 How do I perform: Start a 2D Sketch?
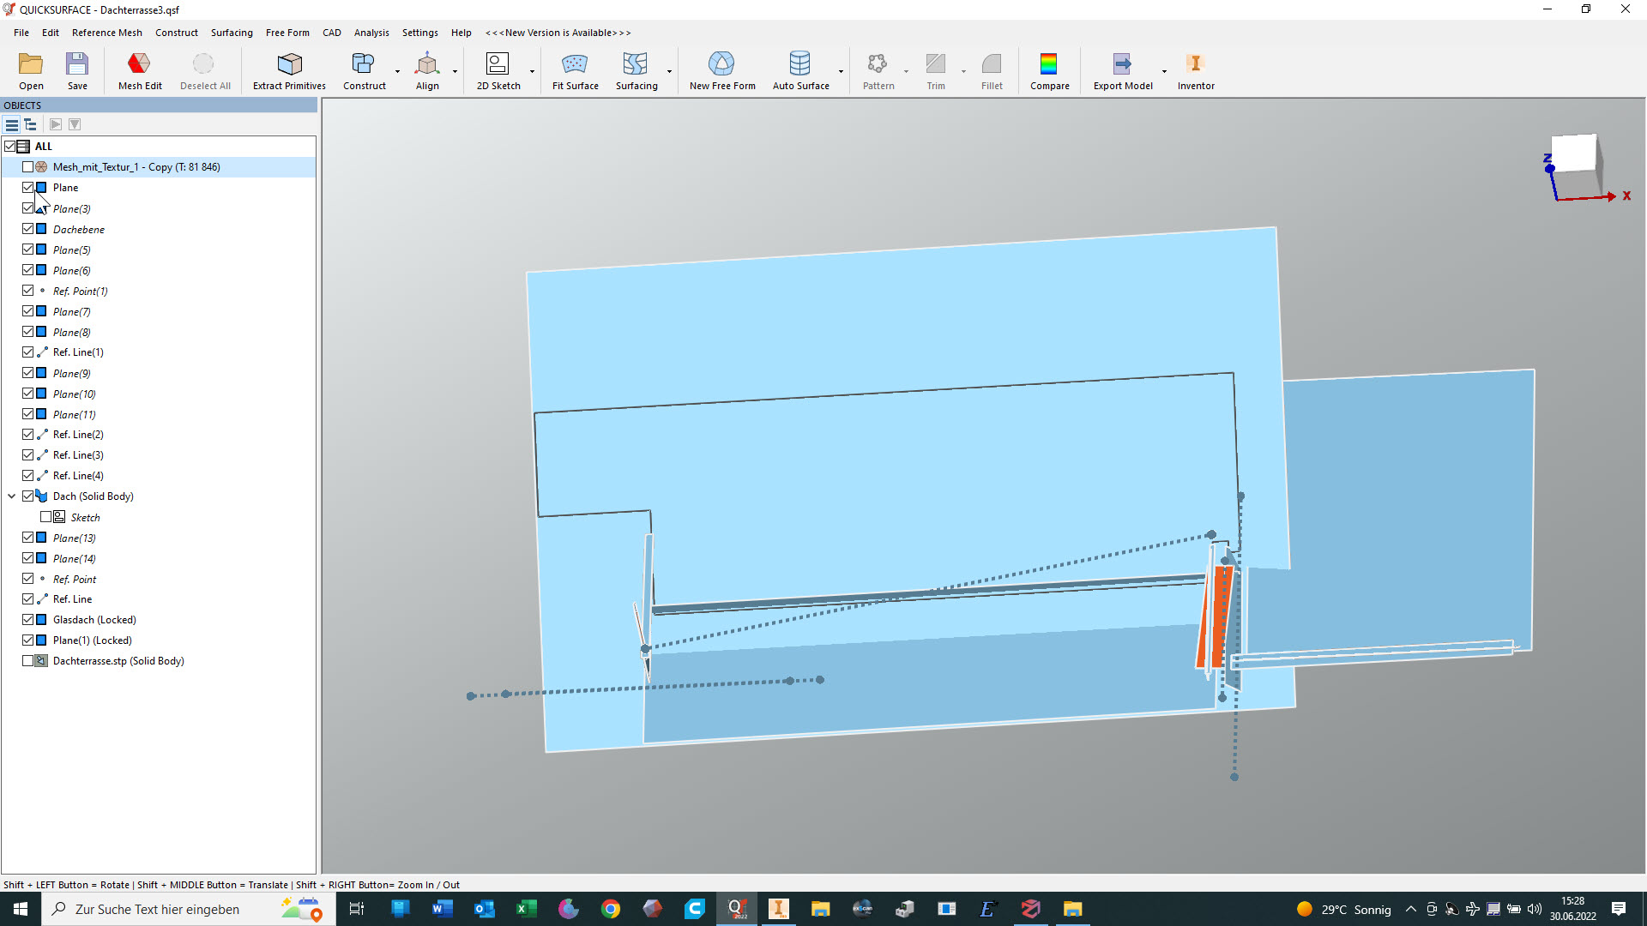498,64
